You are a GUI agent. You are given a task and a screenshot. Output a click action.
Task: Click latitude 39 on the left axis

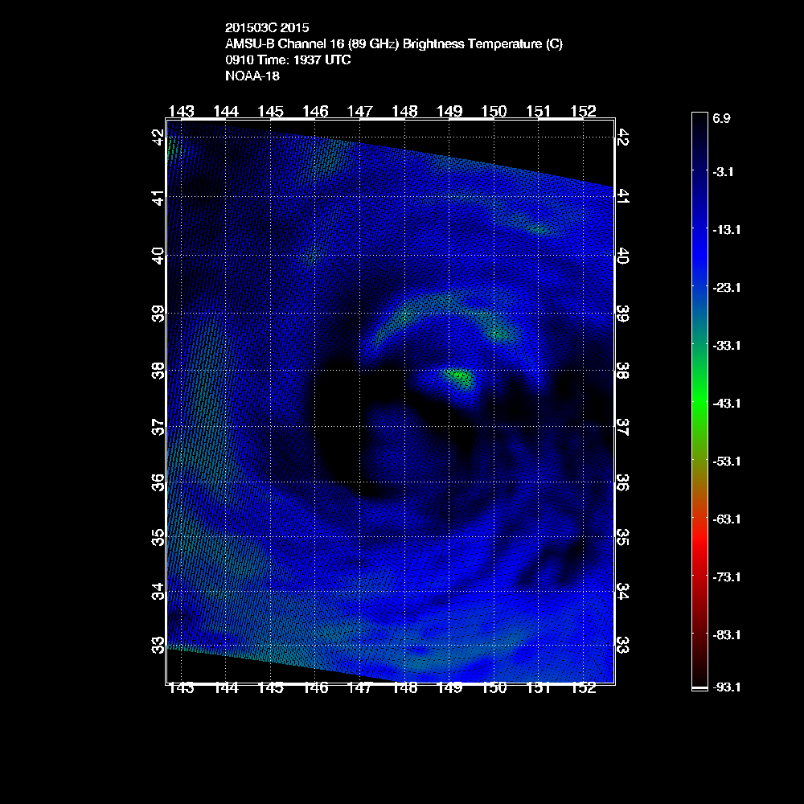tap(158, 314)
